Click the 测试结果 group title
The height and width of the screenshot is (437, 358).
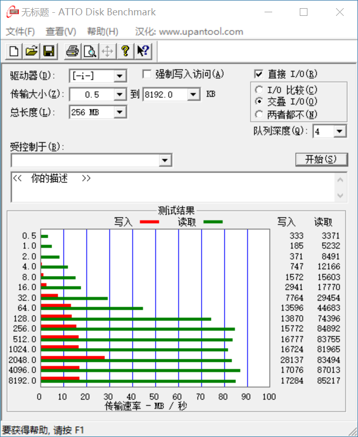click(176, 211)
